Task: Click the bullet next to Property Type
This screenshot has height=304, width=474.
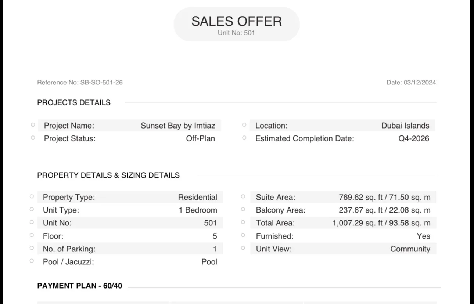Action: [x=32, y=196]
